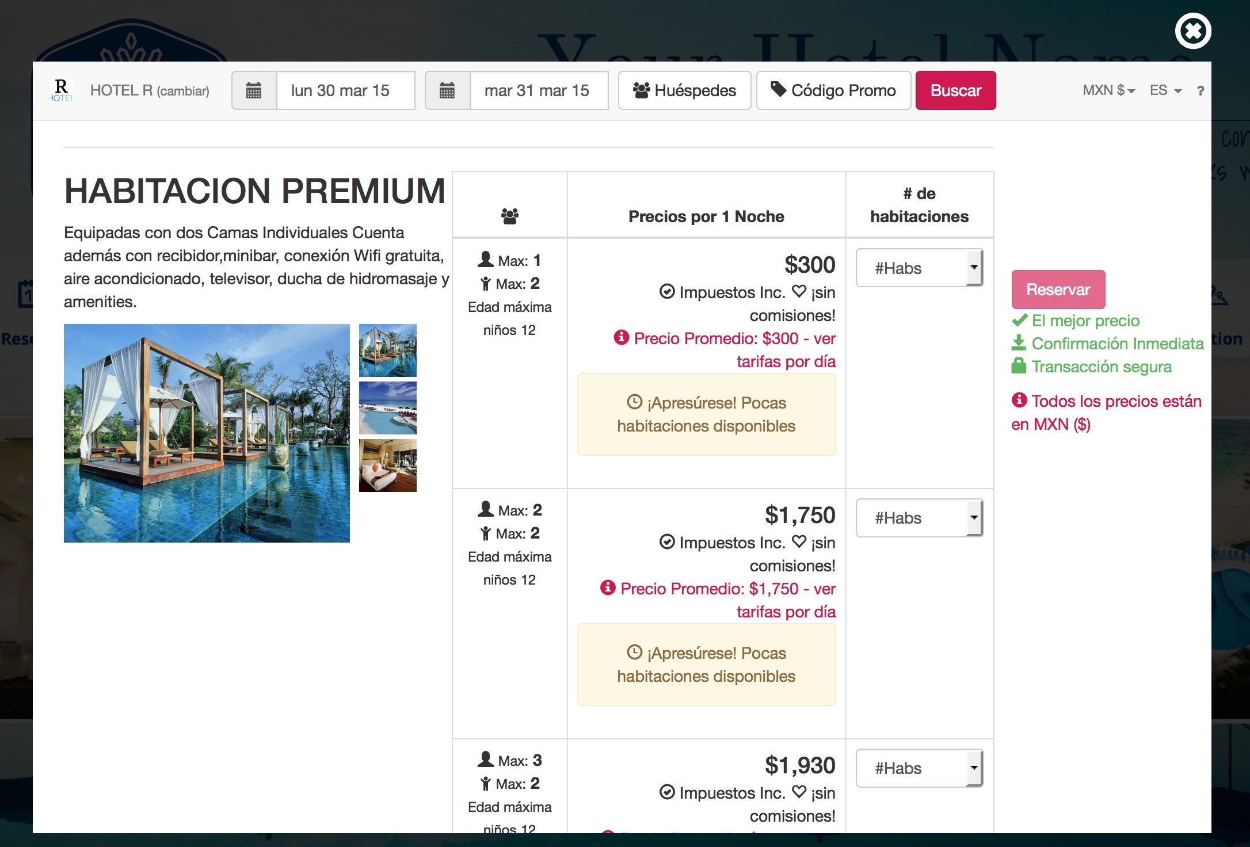Viewport: 1250px width, 847px height.
Task: Click the check-circle Impuestos Inc. icon for $300
Action: click(666, 292)
